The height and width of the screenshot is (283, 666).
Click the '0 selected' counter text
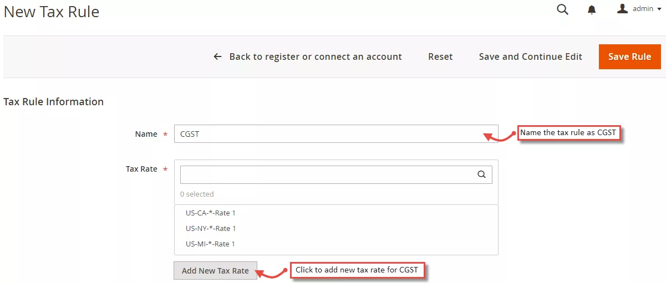[197, 194]
